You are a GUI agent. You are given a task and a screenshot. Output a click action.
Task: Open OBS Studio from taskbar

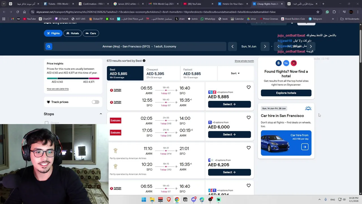pyautogui.click(x=210, y=199)
